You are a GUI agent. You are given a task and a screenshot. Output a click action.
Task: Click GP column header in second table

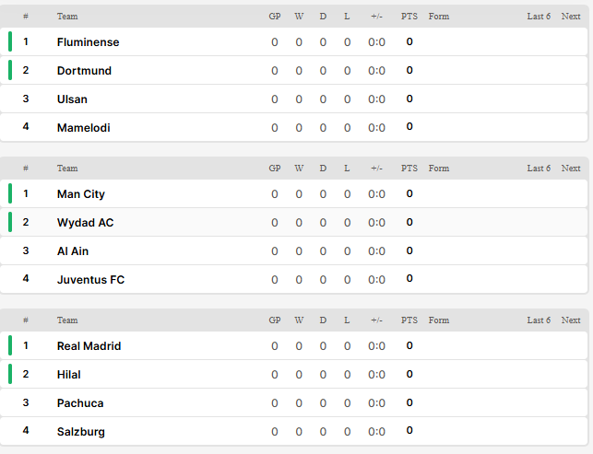click(x=275, y=169)
